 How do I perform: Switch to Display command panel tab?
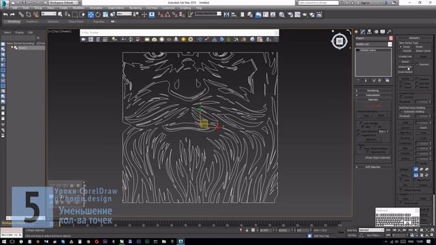click(x=383, y=32)
